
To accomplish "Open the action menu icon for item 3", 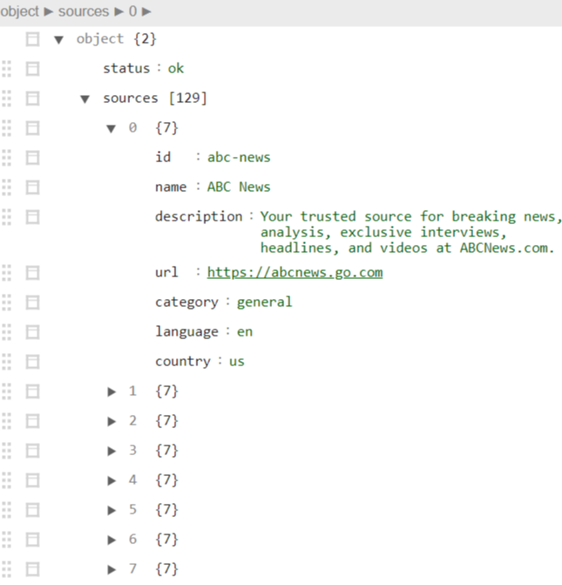I will 32,451.
